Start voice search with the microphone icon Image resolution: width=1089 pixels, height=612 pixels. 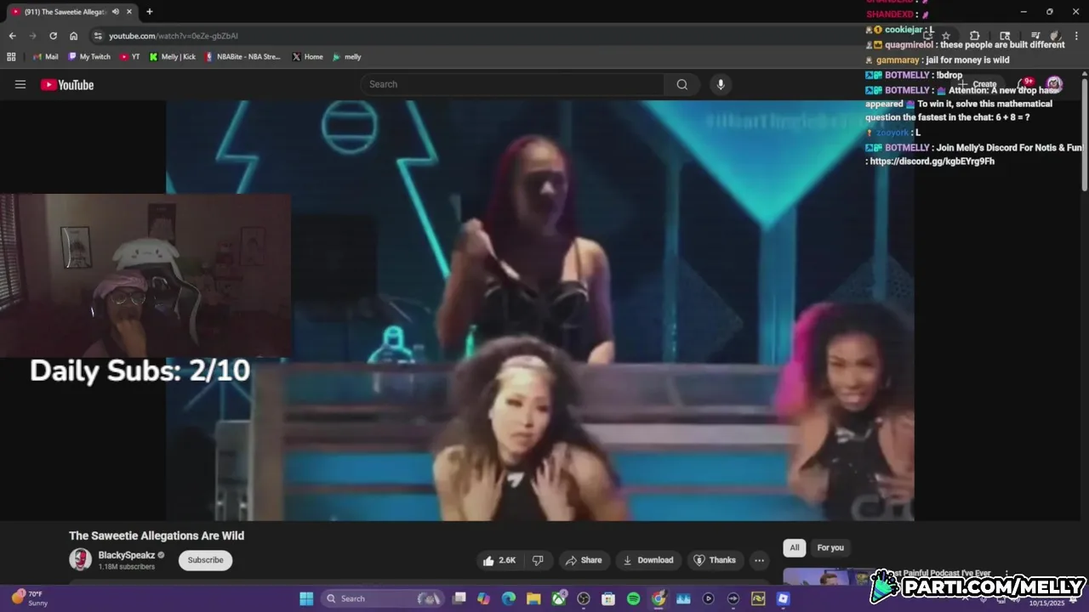721,84
